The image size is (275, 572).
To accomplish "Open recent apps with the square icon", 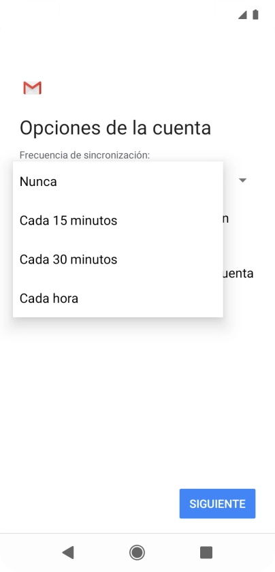I will coord(206,553).
